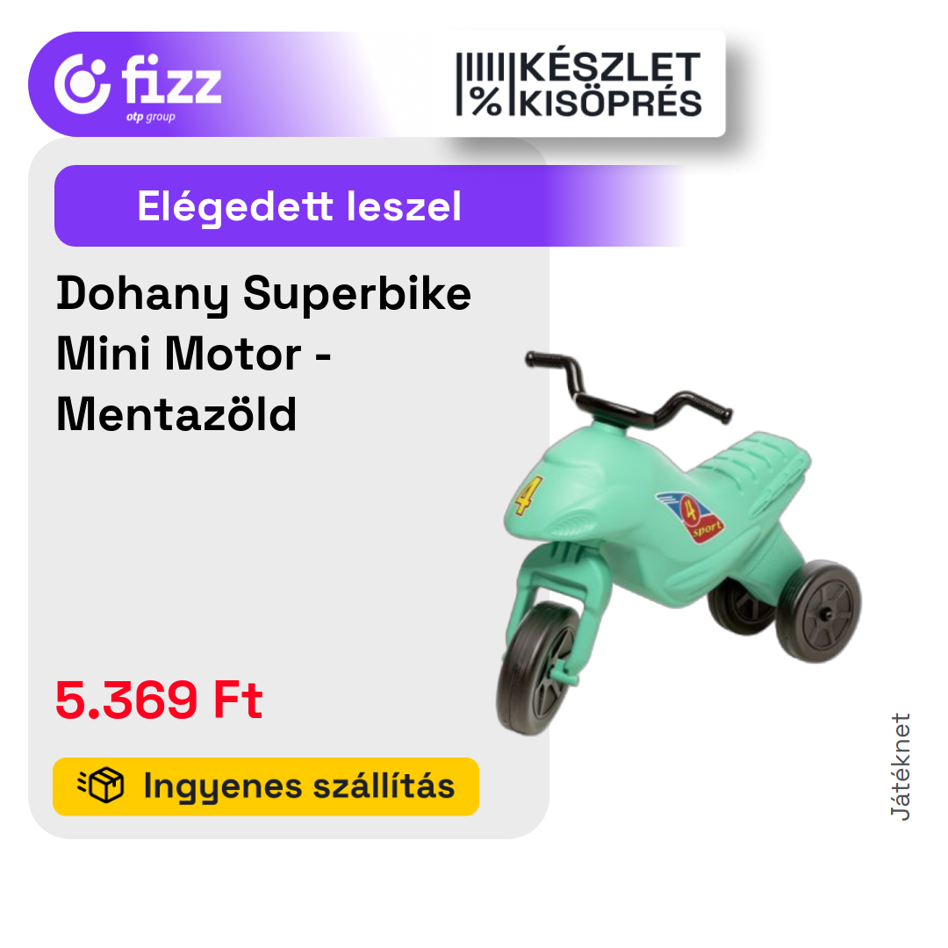
Task: Click the Ingyenes szállítás yellow button
Action: click(266, 786)
